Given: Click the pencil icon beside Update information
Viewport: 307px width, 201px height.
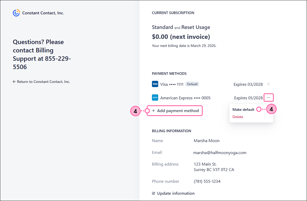Looking at the screenshot, I should (x=153, y=193).
